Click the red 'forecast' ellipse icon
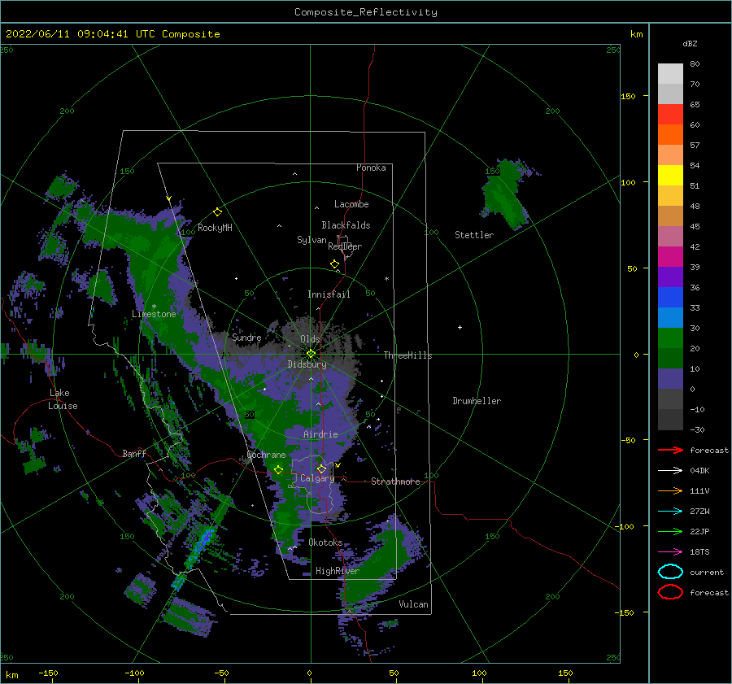Screen dimensions: 732x684 click(670, 592)
